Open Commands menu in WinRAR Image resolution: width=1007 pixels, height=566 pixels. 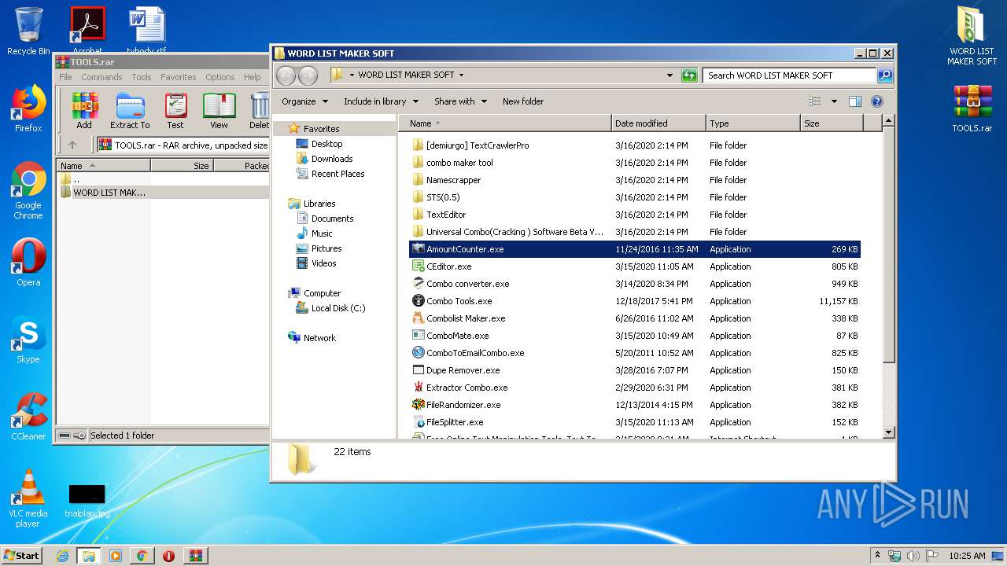101,77
